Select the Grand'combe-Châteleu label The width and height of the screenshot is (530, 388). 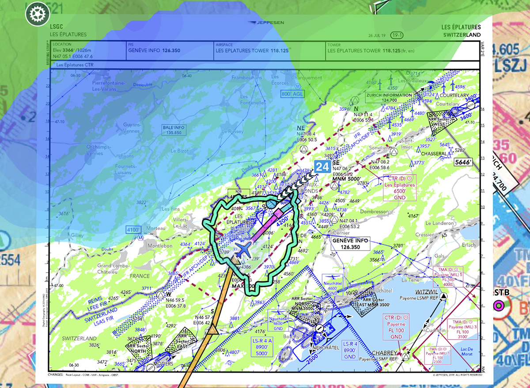pos(114,269)
